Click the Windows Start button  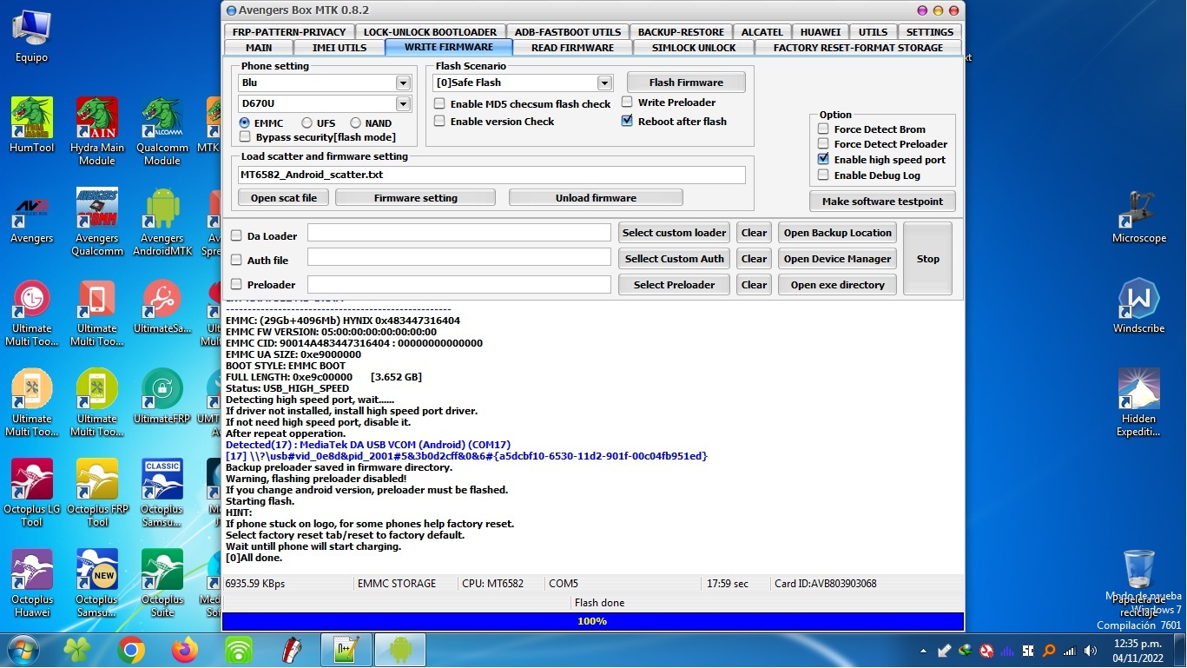(x=23, y=650)
